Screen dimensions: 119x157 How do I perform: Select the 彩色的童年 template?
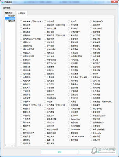tap(69, 32)
